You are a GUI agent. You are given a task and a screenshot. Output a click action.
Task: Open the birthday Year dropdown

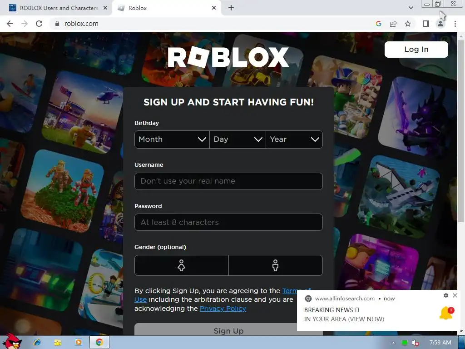point(294,140)
